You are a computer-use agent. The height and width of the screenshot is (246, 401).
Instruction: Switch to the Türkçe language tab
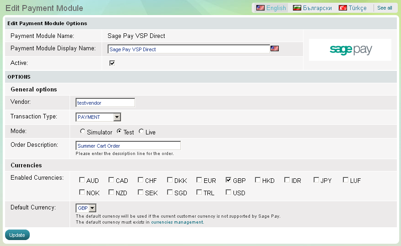click(358, 8)
